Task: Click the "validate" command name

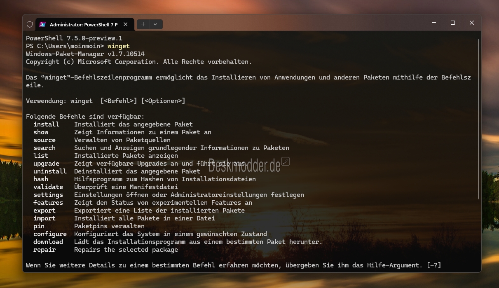Action: pos(48,187)
